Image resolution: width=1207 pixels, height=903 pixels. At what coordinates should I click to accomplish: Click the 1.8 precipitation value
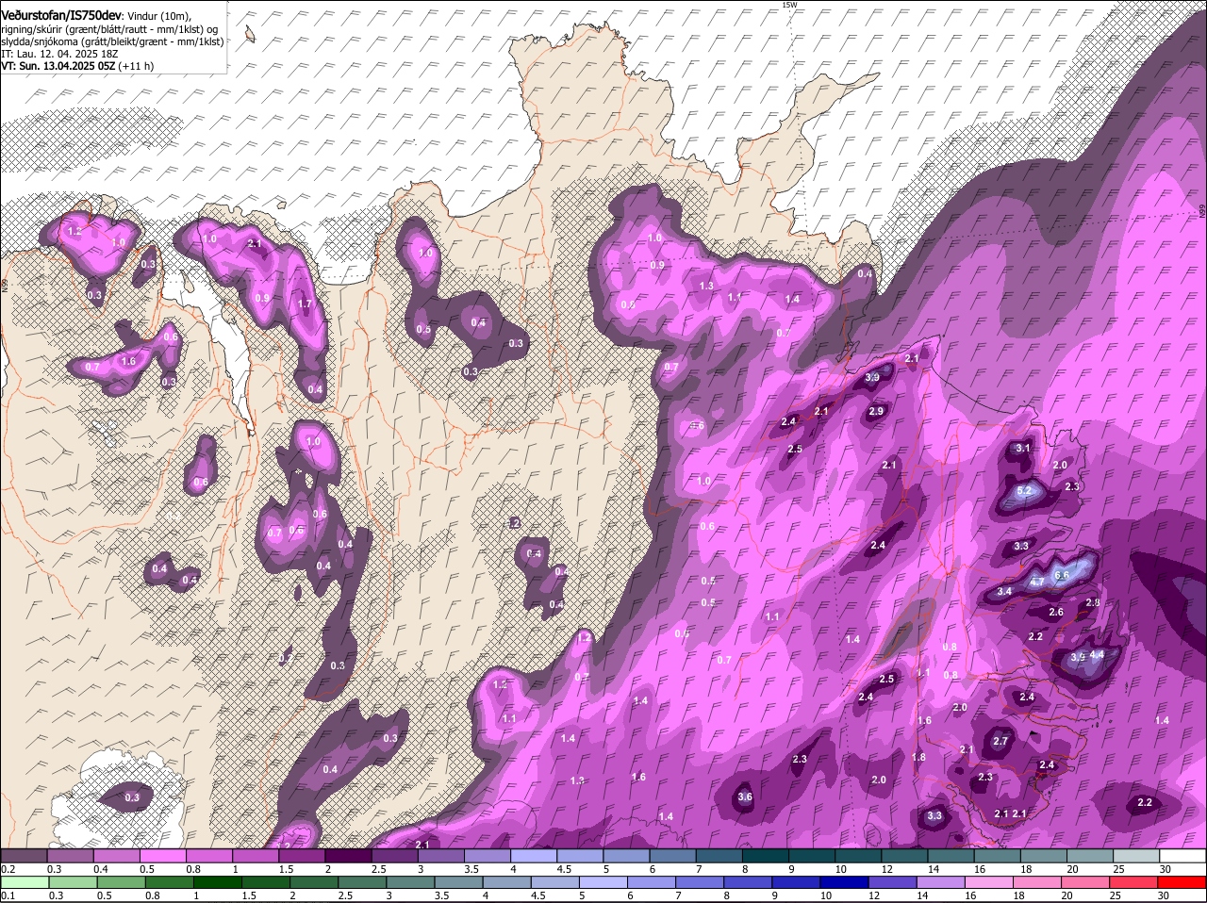[x=919, y=757]
